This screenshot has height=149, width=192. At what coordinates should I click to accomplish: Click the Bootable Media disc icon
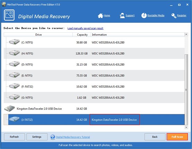coord(144,16)
